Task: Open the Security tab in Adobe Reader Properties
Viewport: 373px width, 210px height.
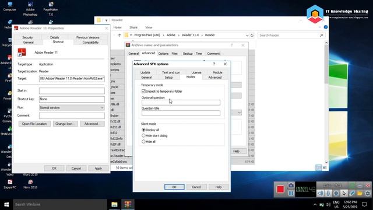Action: click(27, 37)
